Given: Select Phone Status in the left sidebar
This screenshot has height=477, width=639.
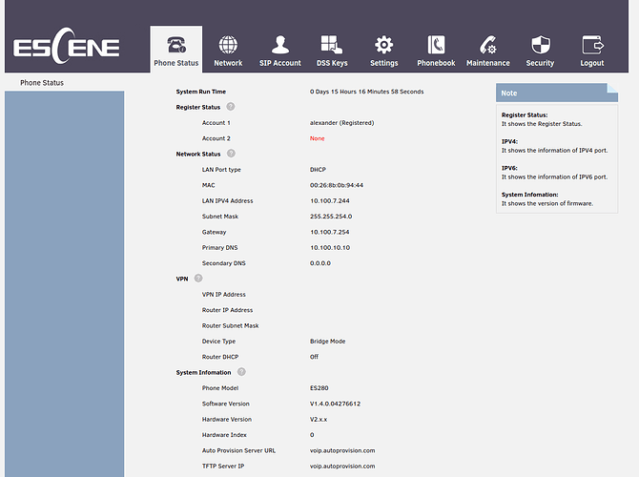Looking at the screenshot, I should pos(42,83).
